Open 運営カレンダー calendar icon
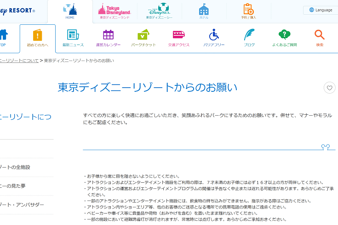 (x=108, y=38)
